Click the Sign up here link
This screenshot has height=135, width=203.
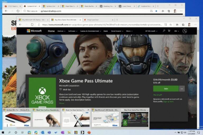tap(168, 102)
